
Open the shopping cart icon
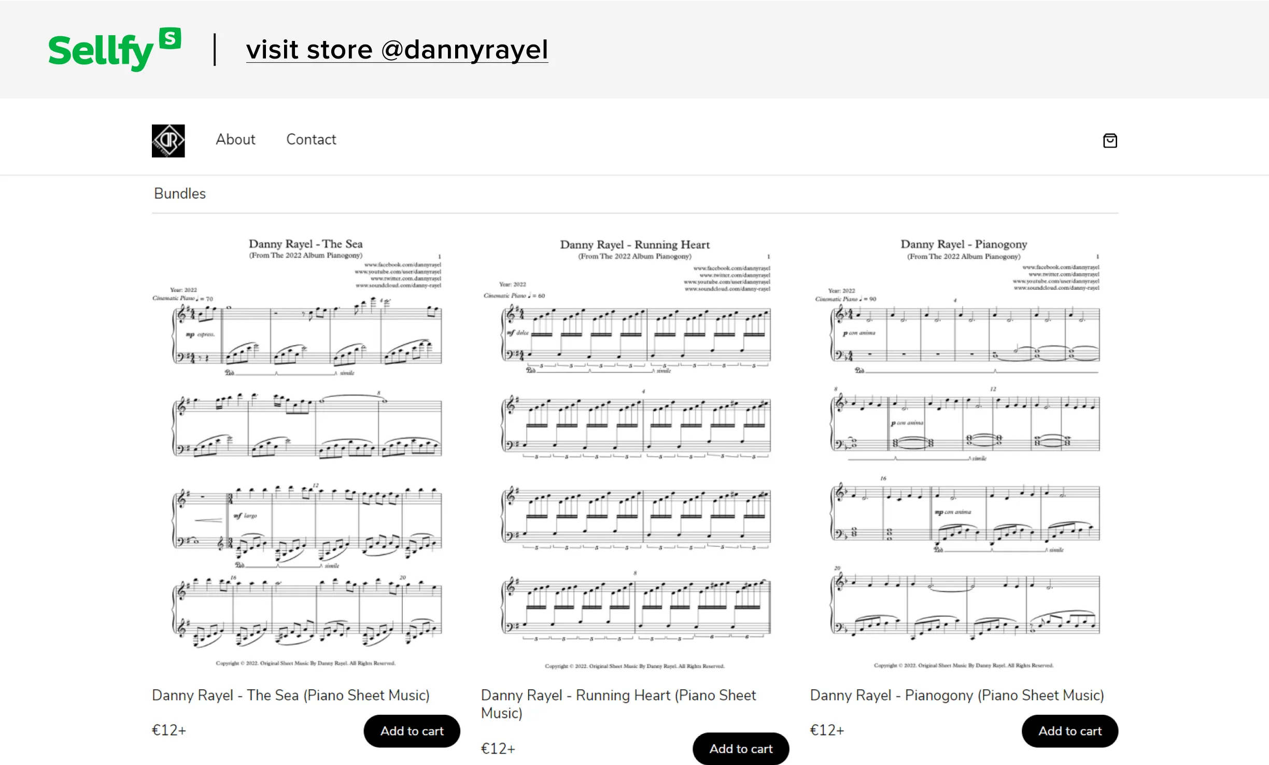coord(1110,140)
